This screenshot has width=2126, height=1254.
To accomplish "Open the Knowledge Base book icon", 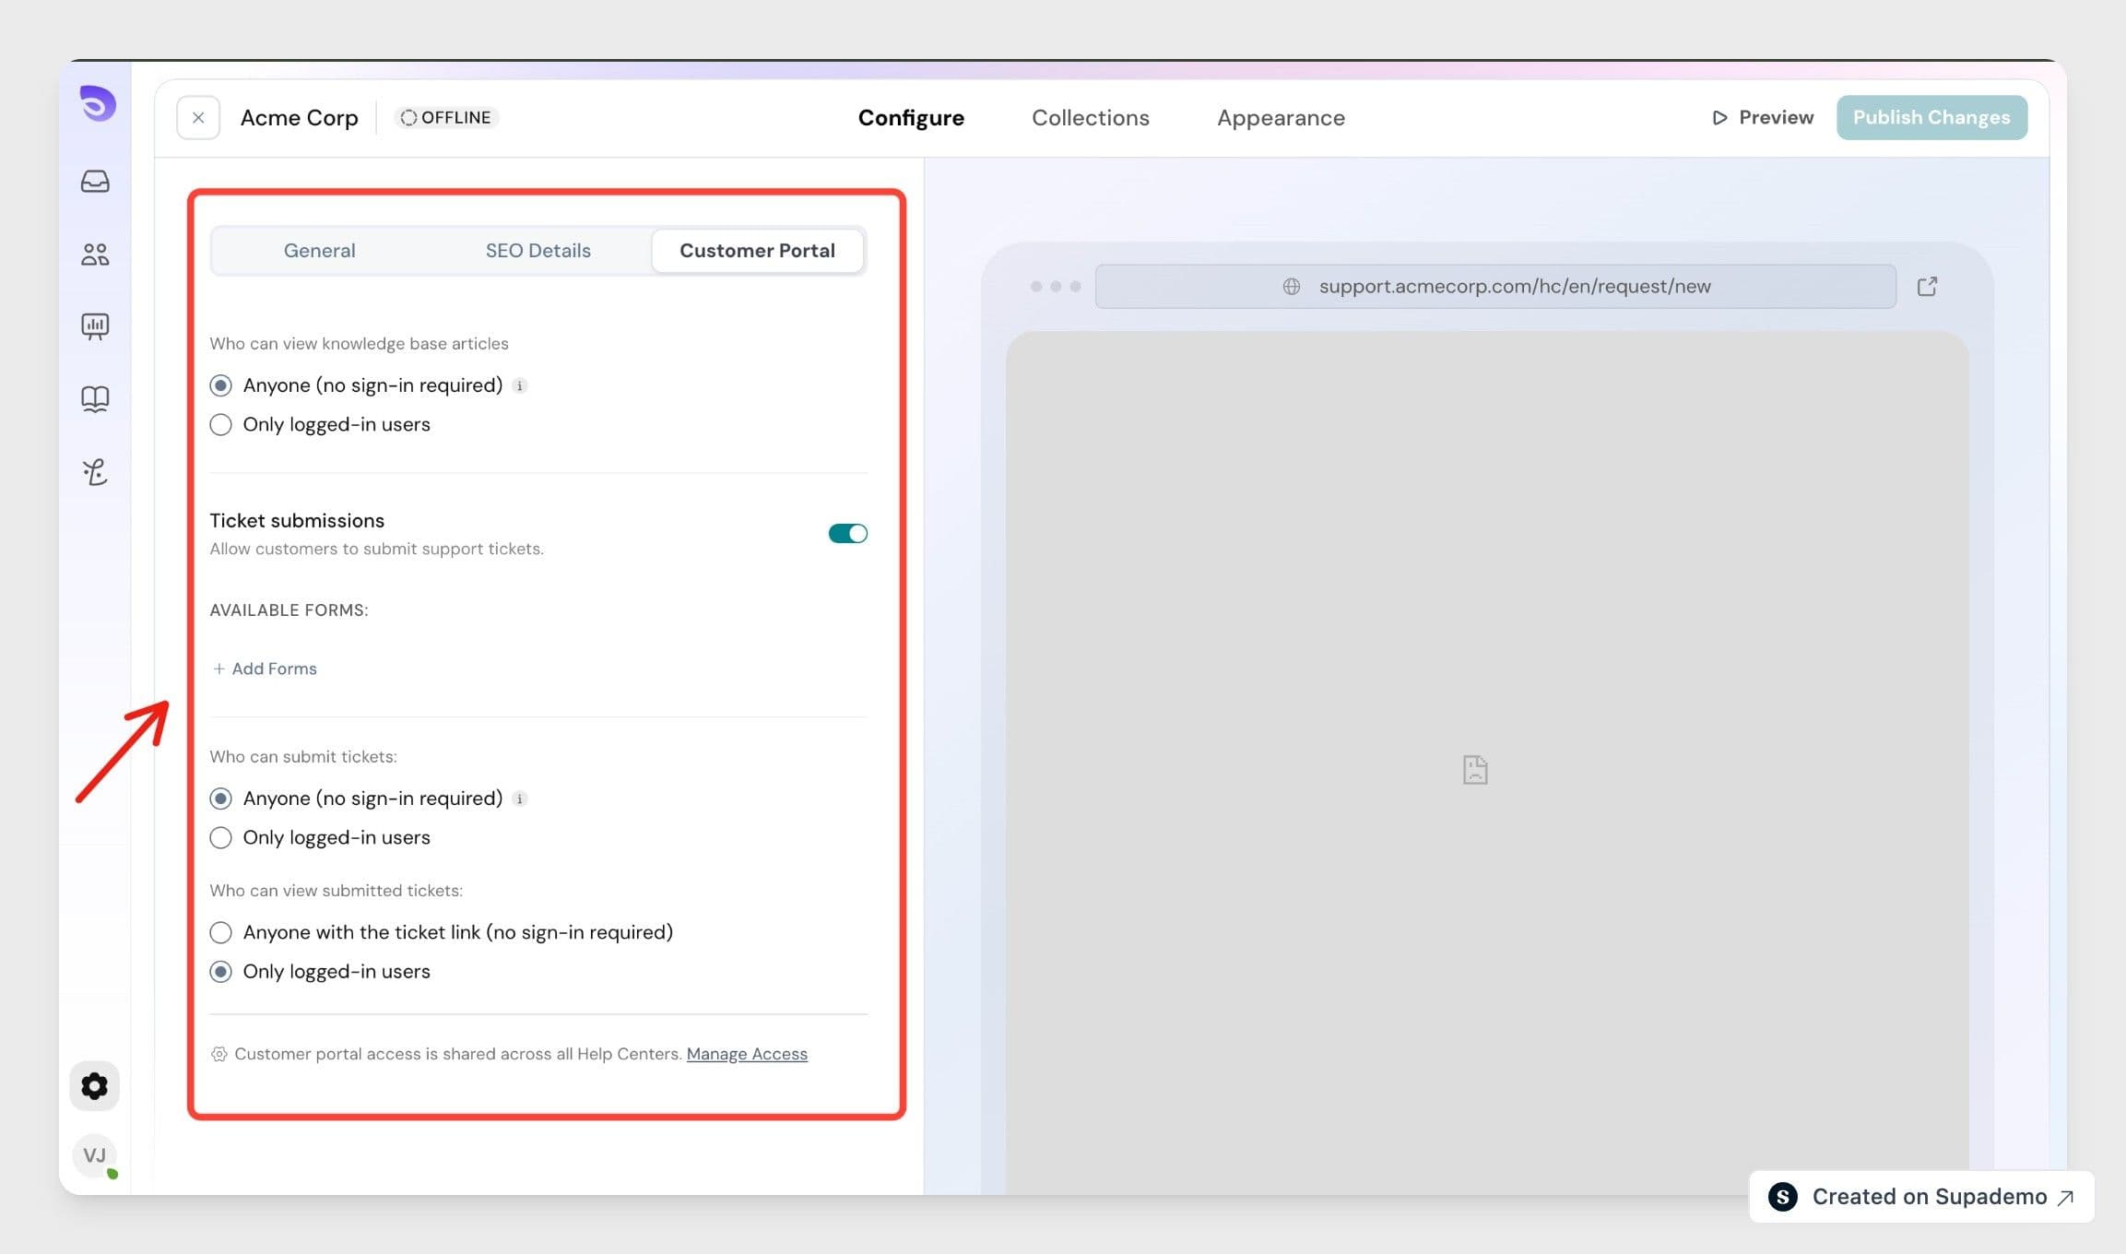I will 95,398.
